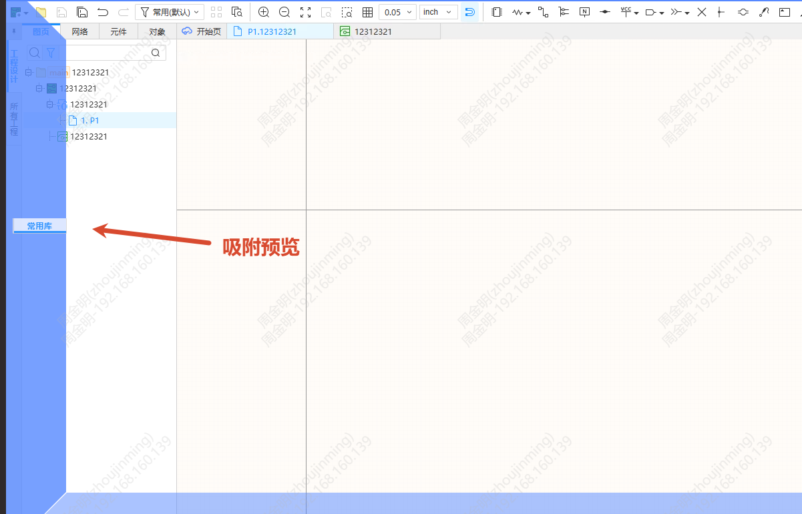The image size is (802, 514).
Task: Select the frame/block rectangle tool
Action: click(x=785, y=12)
